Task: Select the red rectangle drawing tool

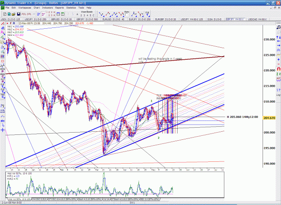Action: click(3, 61)
